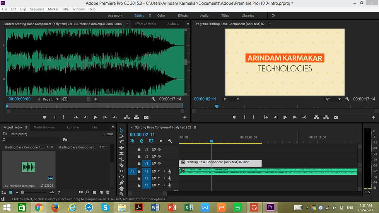Image resolution: width=379 pixels, height=213 pixels.
Task: Click Extract button in Program monitor
Action: click(326, 117)
